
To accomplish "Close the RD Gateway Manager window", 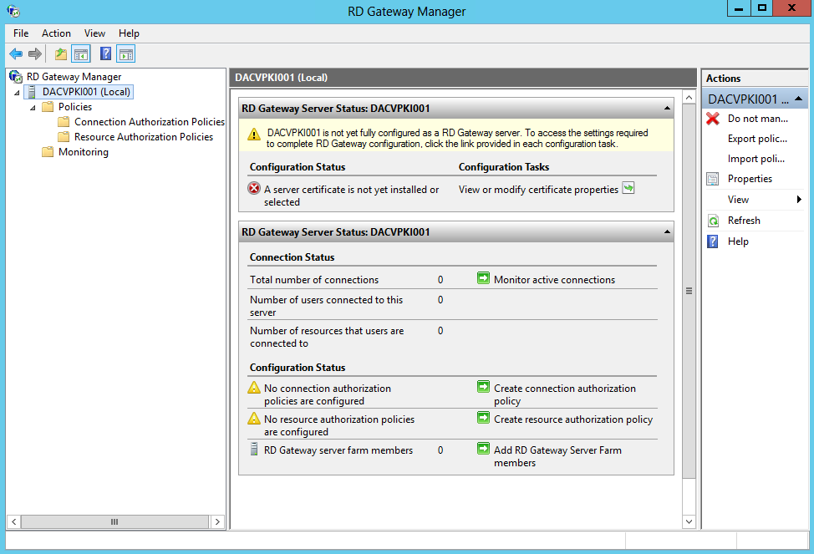I will tap(791, 8).
